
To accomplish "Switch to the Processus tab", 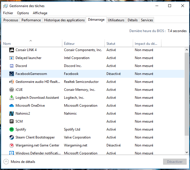I will point(11,20).
